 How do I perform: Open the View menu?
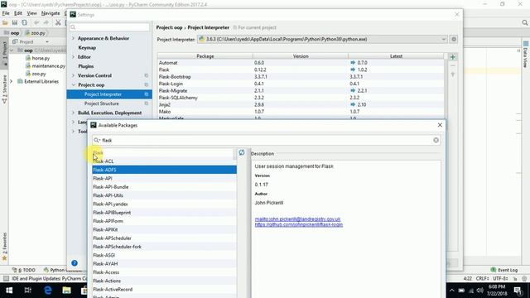point(31,13)
